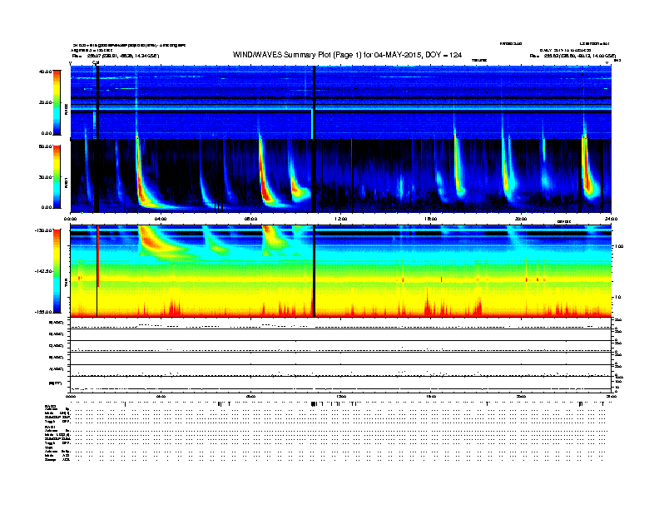The image size is (659, 509).
Task: Click the 20.00 label on RAD2 color scale
Action: (x=45, y=102)
